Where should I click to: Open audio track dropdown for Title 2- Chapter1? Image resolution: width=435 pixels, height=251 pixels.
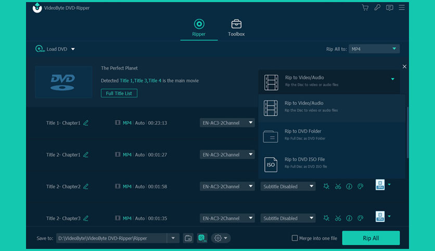tap(227, 155)
